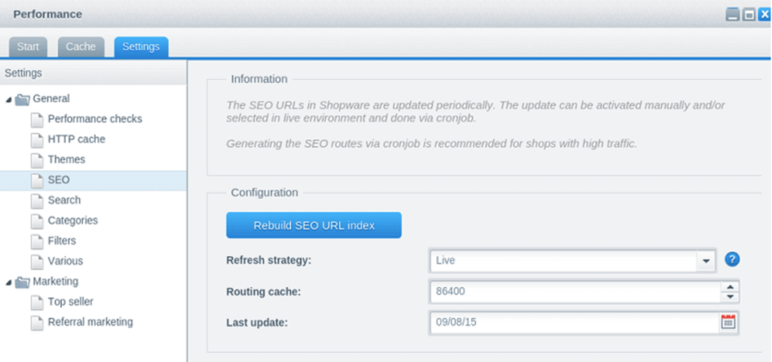
Task: Open the Search settings entry
Action: click(64, 200)
